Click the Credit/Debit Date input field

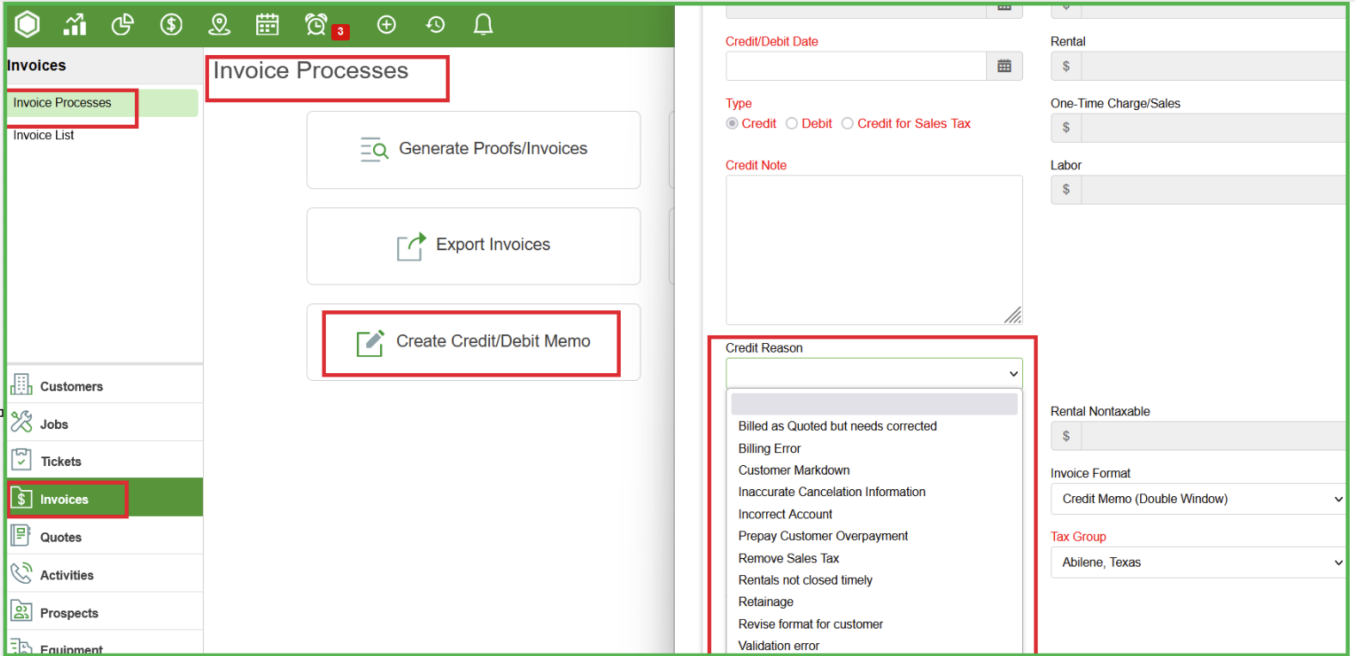(x=856, y=66)
